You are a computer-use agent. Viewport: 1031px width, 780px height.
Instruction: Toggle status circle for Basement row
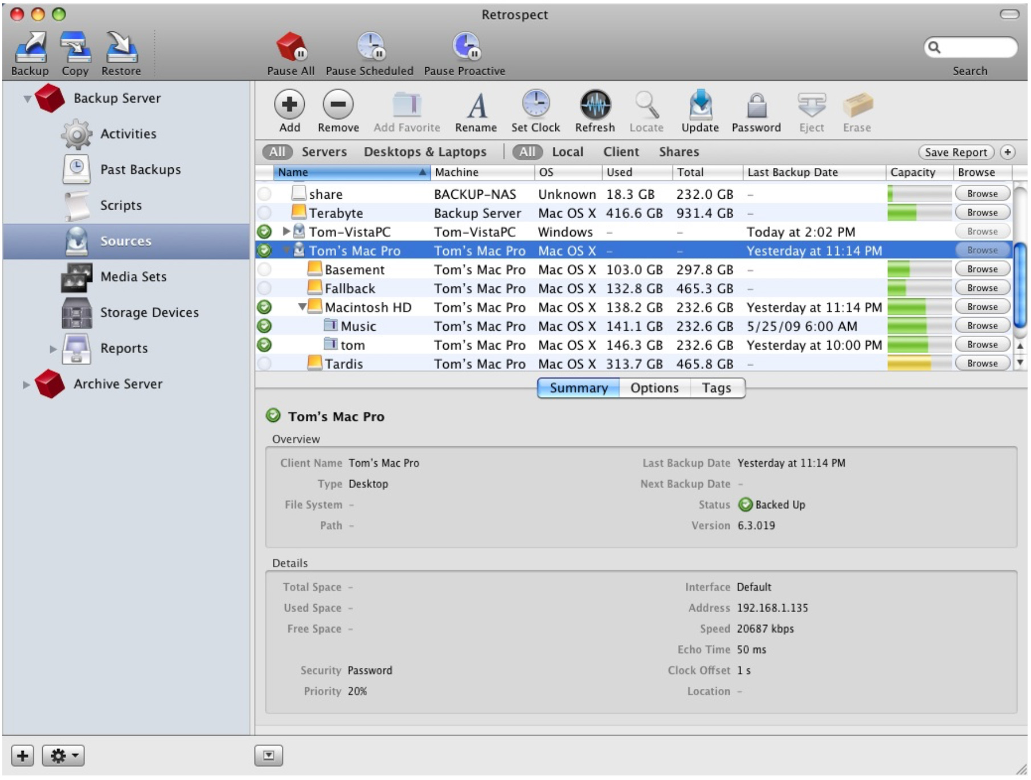264,269
